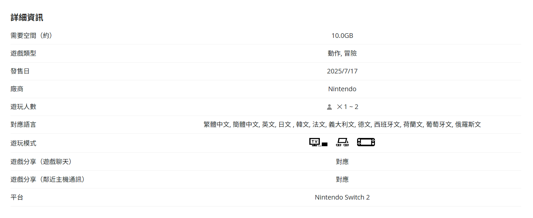
Task: Click the tabletop mode icon
Action: (x=342, y=142)
